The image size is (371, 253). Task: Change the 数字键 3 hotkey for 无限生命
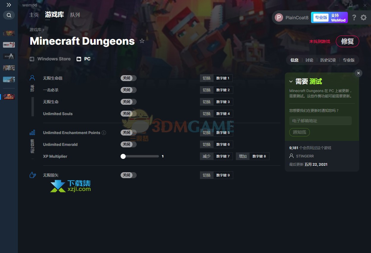click(223, 102)
